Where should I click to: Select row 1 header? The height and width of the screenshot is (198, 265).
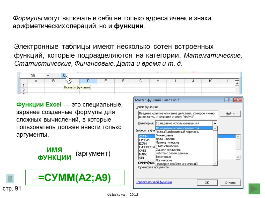coord(24,86)
